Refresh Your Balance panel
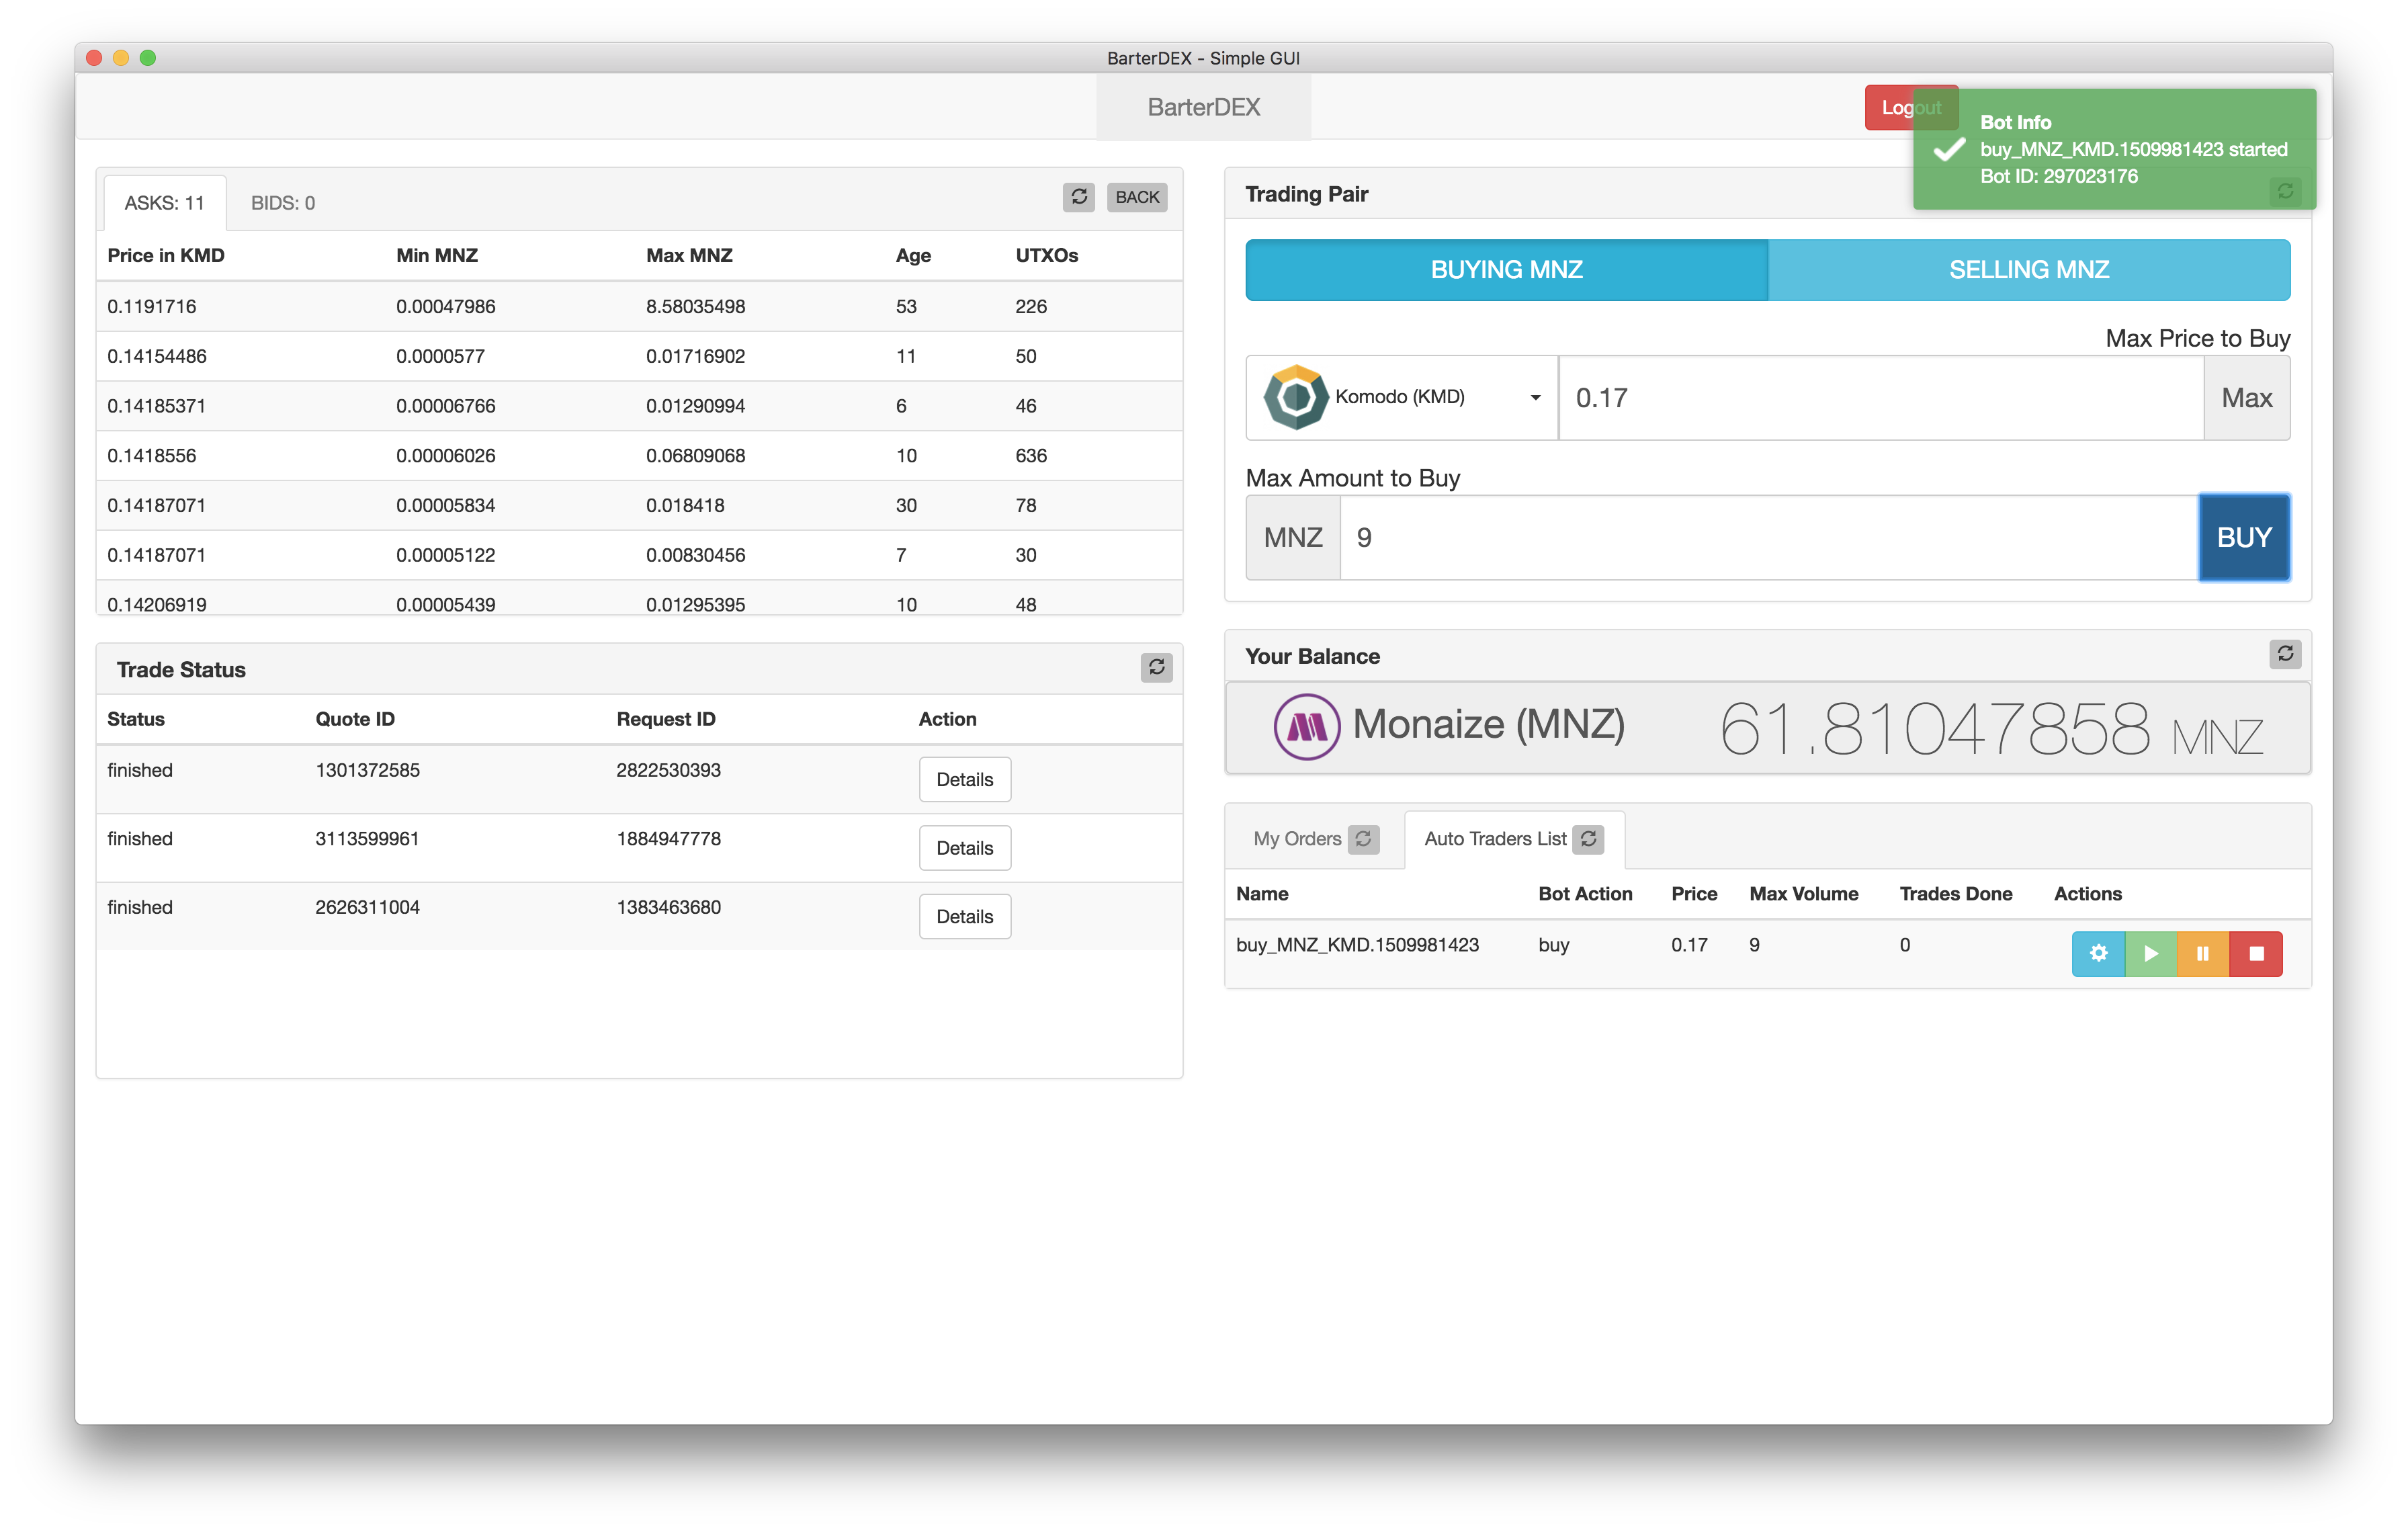 pos(2285,654)
